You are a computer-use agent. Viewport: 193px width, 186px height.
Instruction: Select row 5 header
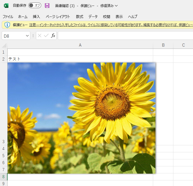(x=4, y=156)
